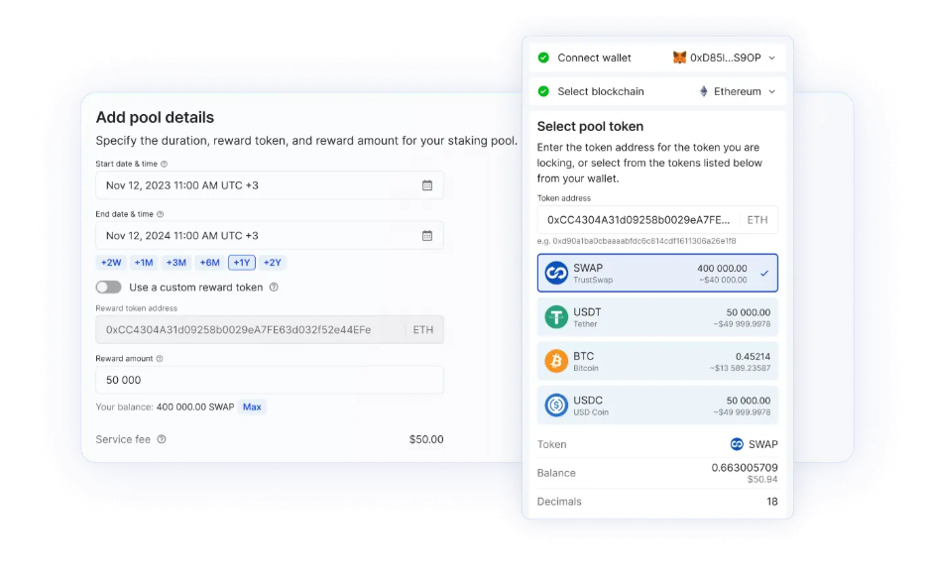932x582 pixels.
Task: Open the connected wallet address dropdown
Action: [x=772, y=58]
